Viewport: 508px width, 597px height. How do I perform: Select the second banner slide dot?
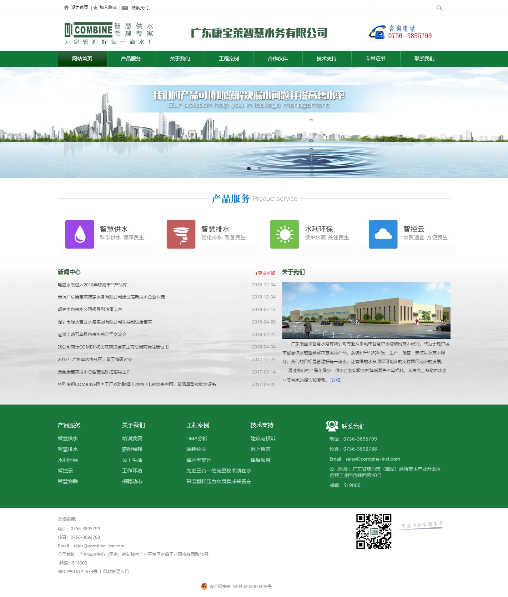260,169
